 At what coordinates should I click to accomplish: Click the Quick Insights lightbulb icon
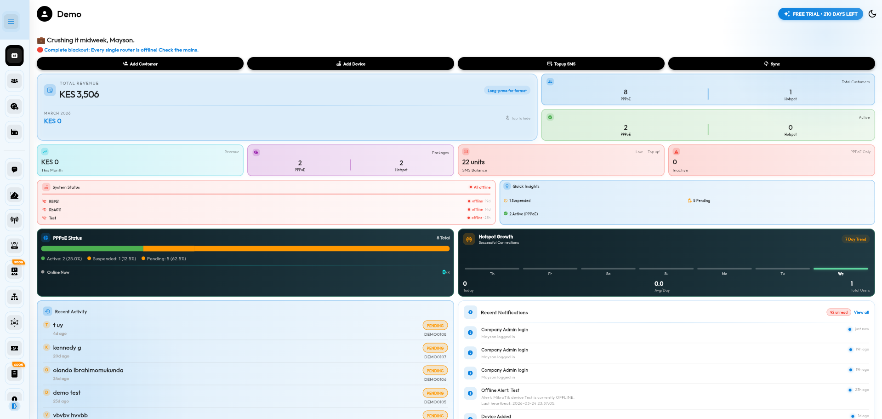(x=507, y=186)
